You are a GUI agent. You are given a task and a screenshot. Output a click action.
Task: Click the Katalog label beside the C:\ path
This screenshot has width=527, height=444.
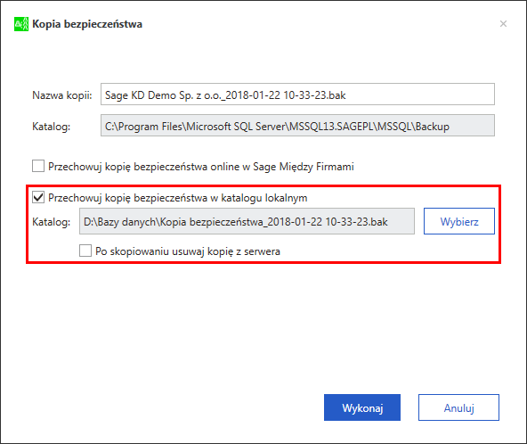(x=52, y=127)
